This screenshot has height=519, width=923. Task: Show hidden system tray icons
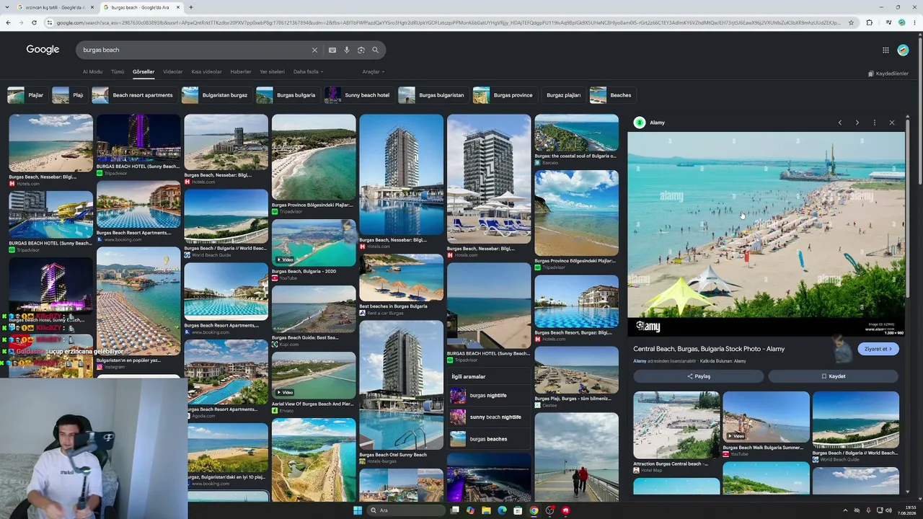[x=845, y=510]
